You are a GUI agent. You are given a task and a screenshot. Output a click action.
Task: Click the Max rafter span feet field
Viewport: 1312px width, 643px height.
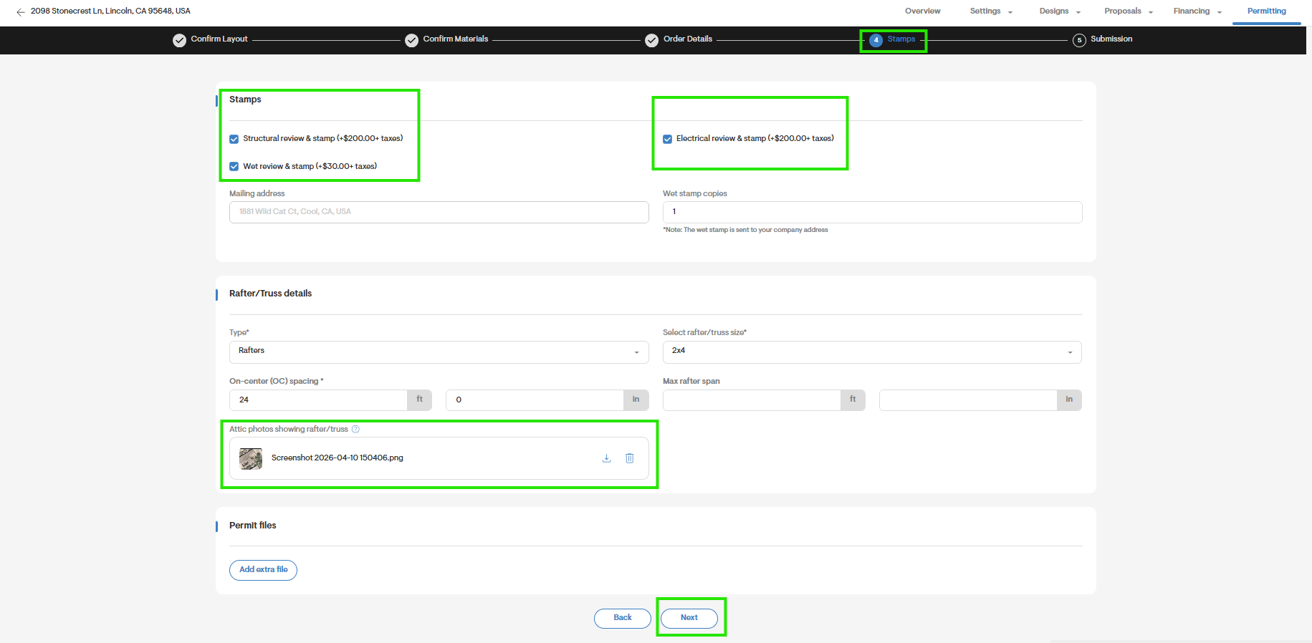pos(752,400)
